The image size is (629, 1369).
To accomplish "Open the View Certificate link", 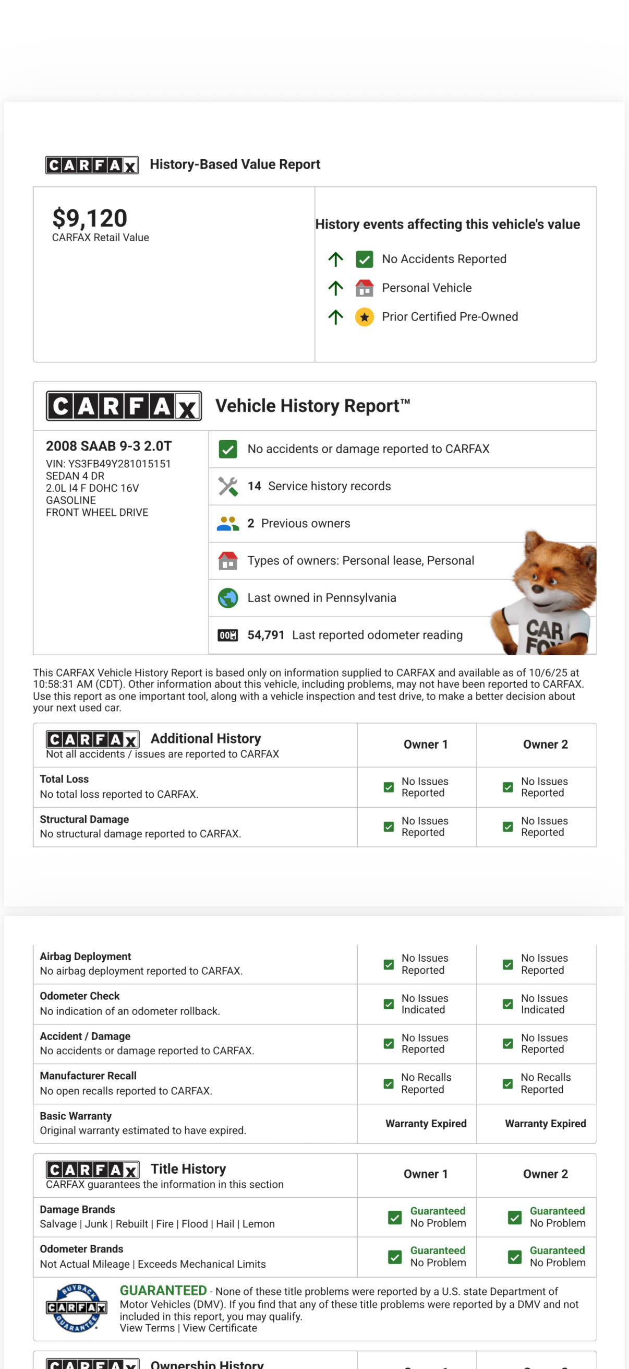I will [220, 1328].
